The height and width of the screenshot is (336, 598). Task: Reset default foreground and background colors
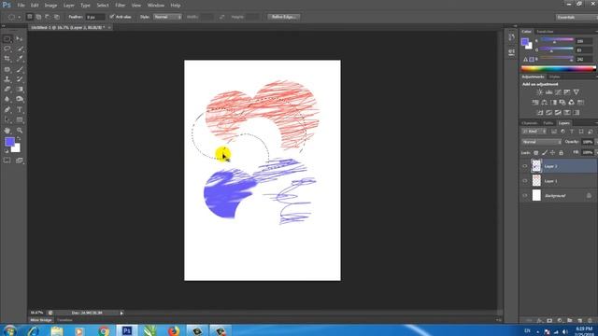(7, 151)
